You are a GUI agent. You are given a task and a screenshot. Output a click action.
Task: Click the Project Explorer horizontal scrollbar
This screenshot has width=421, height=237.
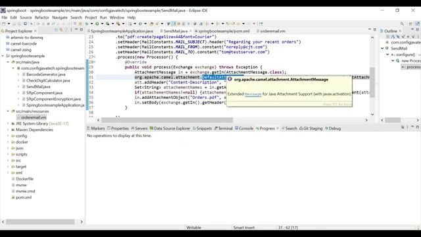click(40, 222)
